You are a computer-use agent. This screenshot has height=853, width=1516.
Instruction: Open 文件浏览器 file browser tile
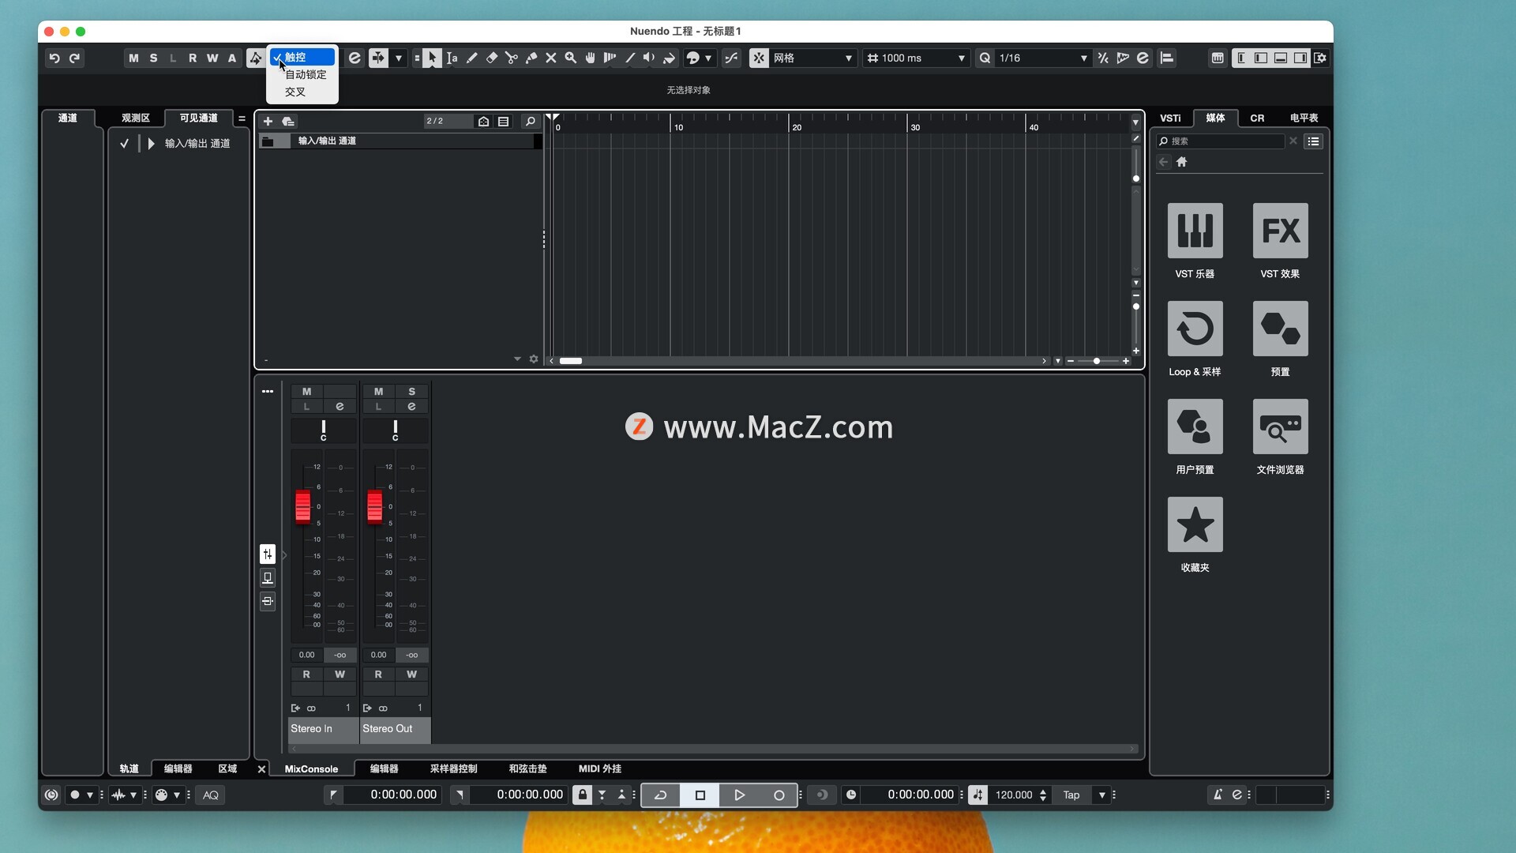(x=1280, y=426)
